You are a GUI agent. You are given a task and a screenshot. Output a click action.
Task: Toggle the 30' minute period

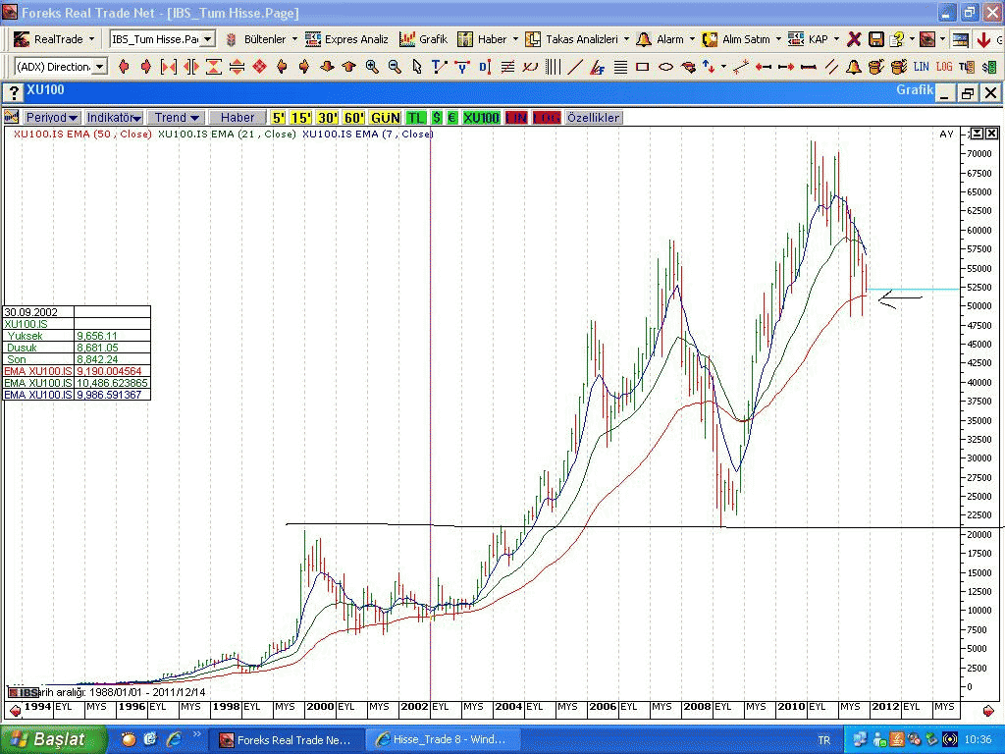point(327,118)
